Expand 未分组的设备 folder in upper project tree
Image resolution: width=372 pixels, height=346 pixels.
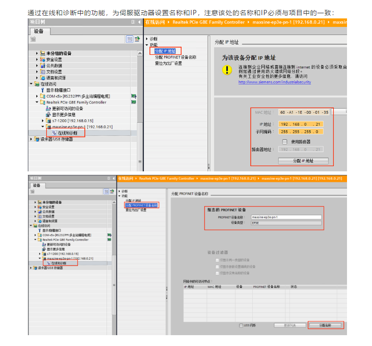(37, 53)
